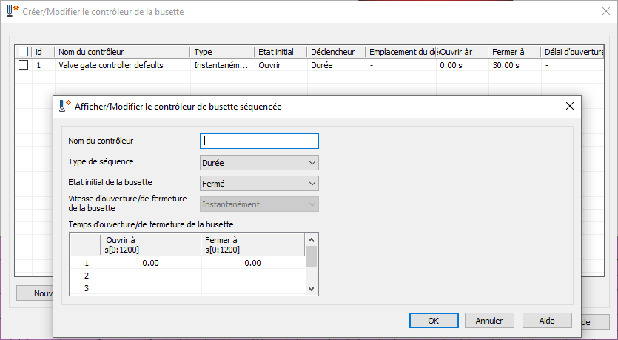
Task: Focus the Nom du contrôleur text field
Action: [x=259, y=141]
